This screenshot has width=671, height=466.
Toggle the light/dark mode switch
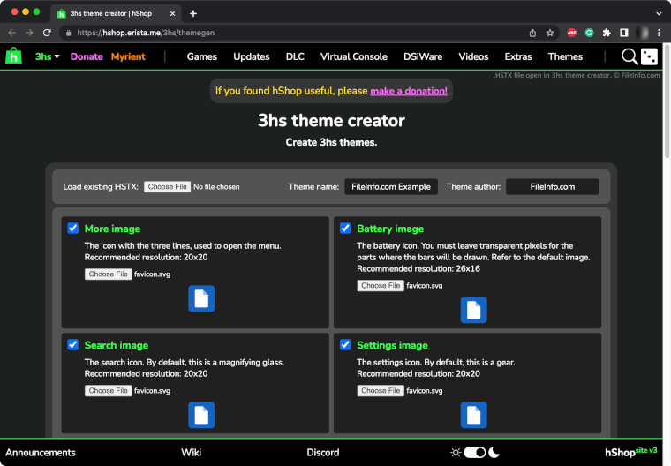click(475, 453)
